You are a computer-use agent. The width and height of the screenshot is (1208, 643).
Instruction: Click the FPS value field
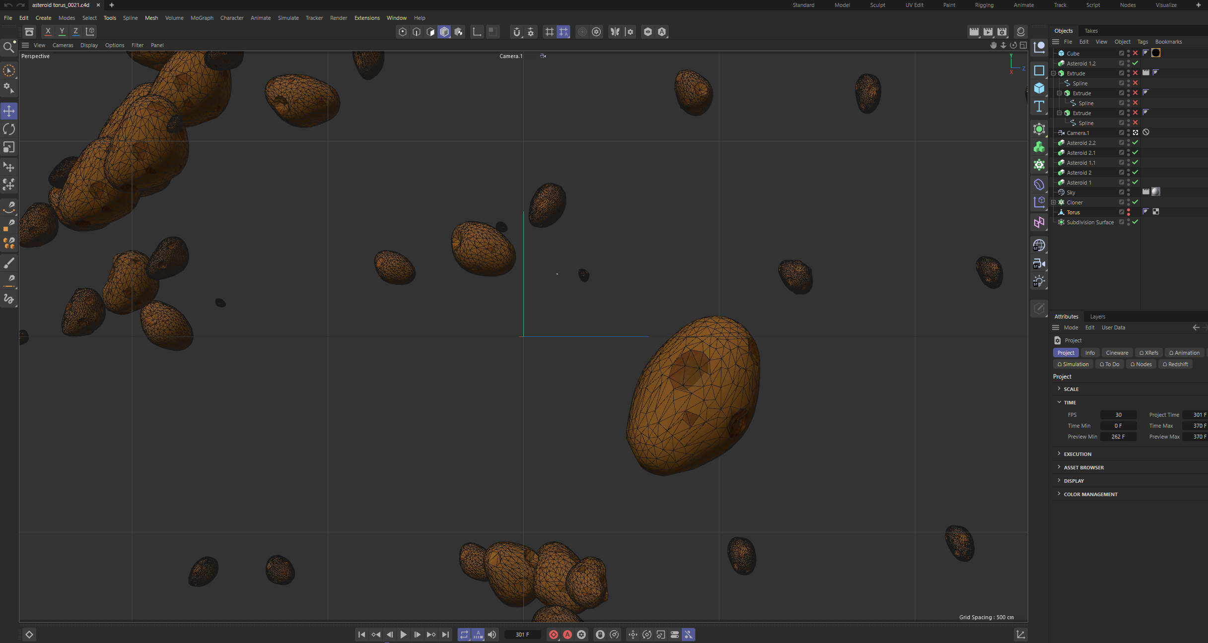point(1118,415)
